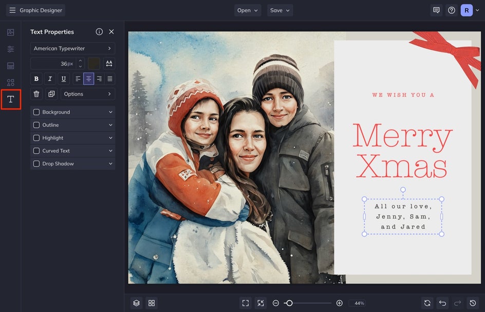The image size is (485, 312).
Task: Enable the Background checkbox
Action: [x=36, y=112]
